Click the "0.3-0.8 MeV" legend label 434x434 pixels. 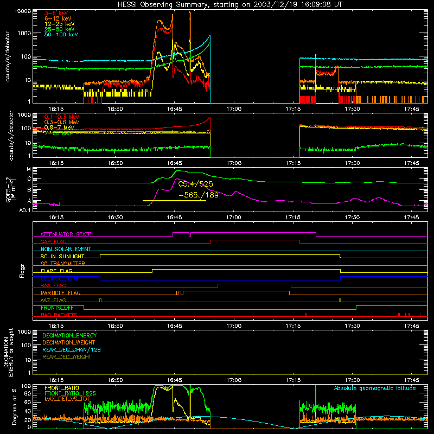click(62, 122)
